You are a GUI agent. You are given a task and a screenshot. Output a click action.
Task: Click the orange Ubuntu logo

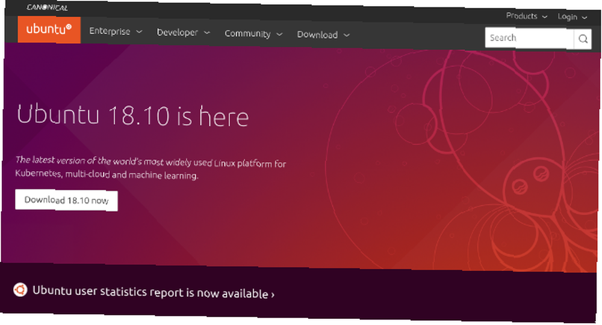tap(49, 29)
